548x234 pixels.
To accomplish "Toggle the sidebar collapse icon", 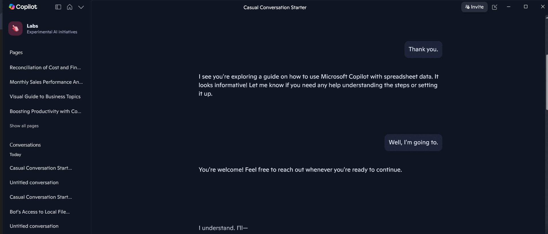I will 58,7.
